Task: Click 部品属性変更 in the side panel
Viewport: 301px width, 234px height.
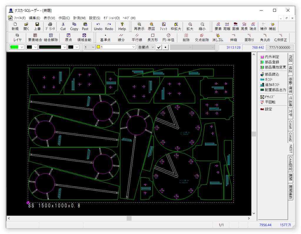Action: coord(273,67)
